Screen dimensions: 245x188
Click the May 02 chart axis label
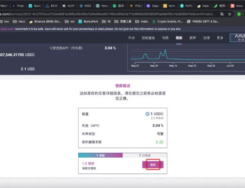(x=135, y=66)
